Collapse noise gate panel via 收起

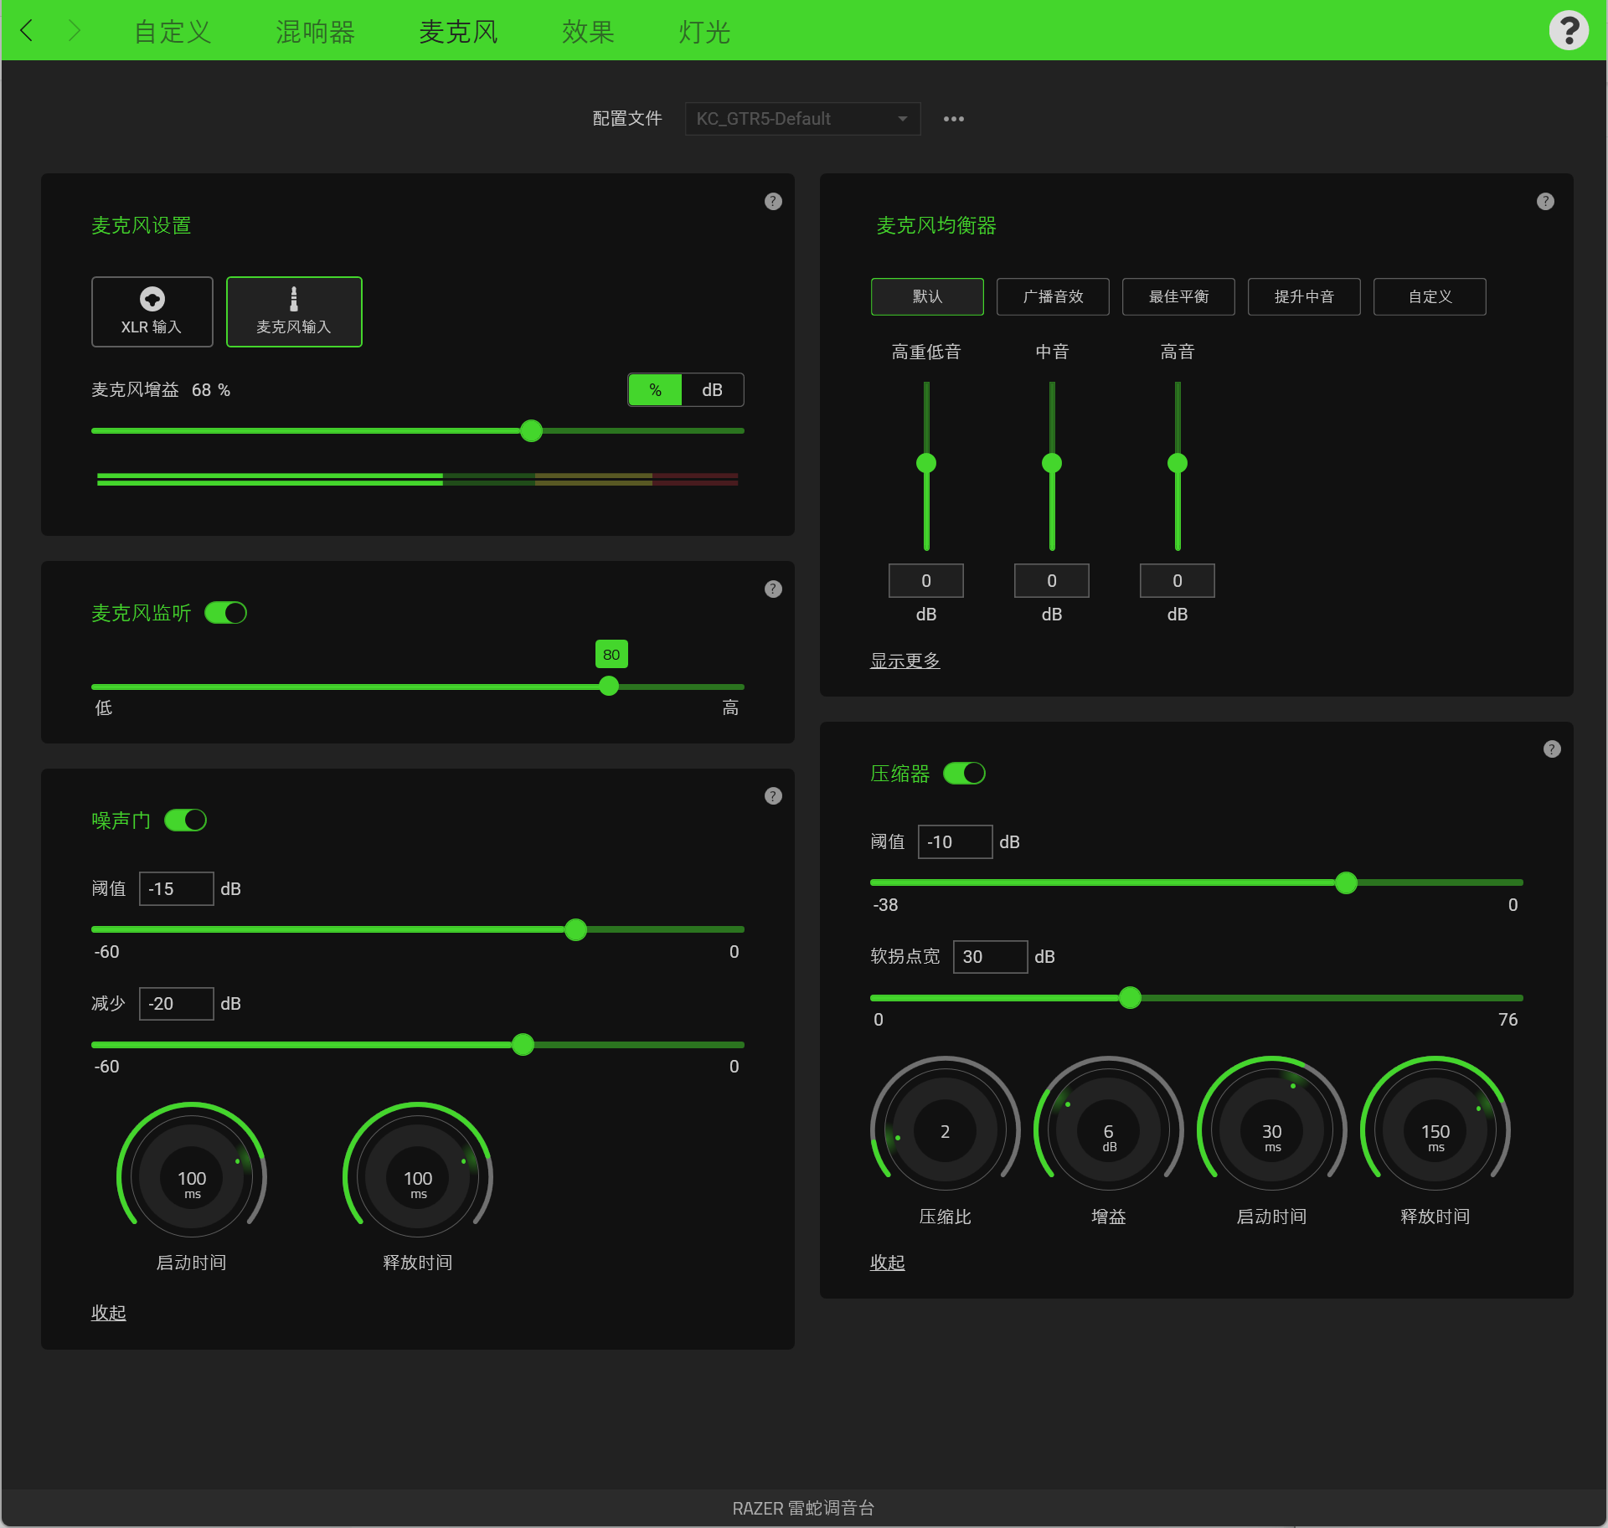(108, 1313)
